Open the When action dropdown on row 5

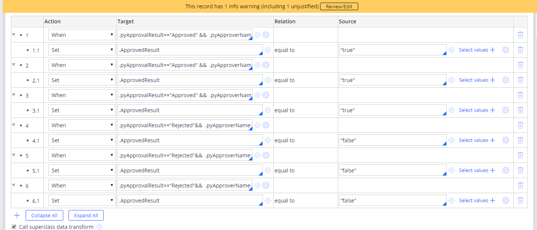(x=81, y=155)
